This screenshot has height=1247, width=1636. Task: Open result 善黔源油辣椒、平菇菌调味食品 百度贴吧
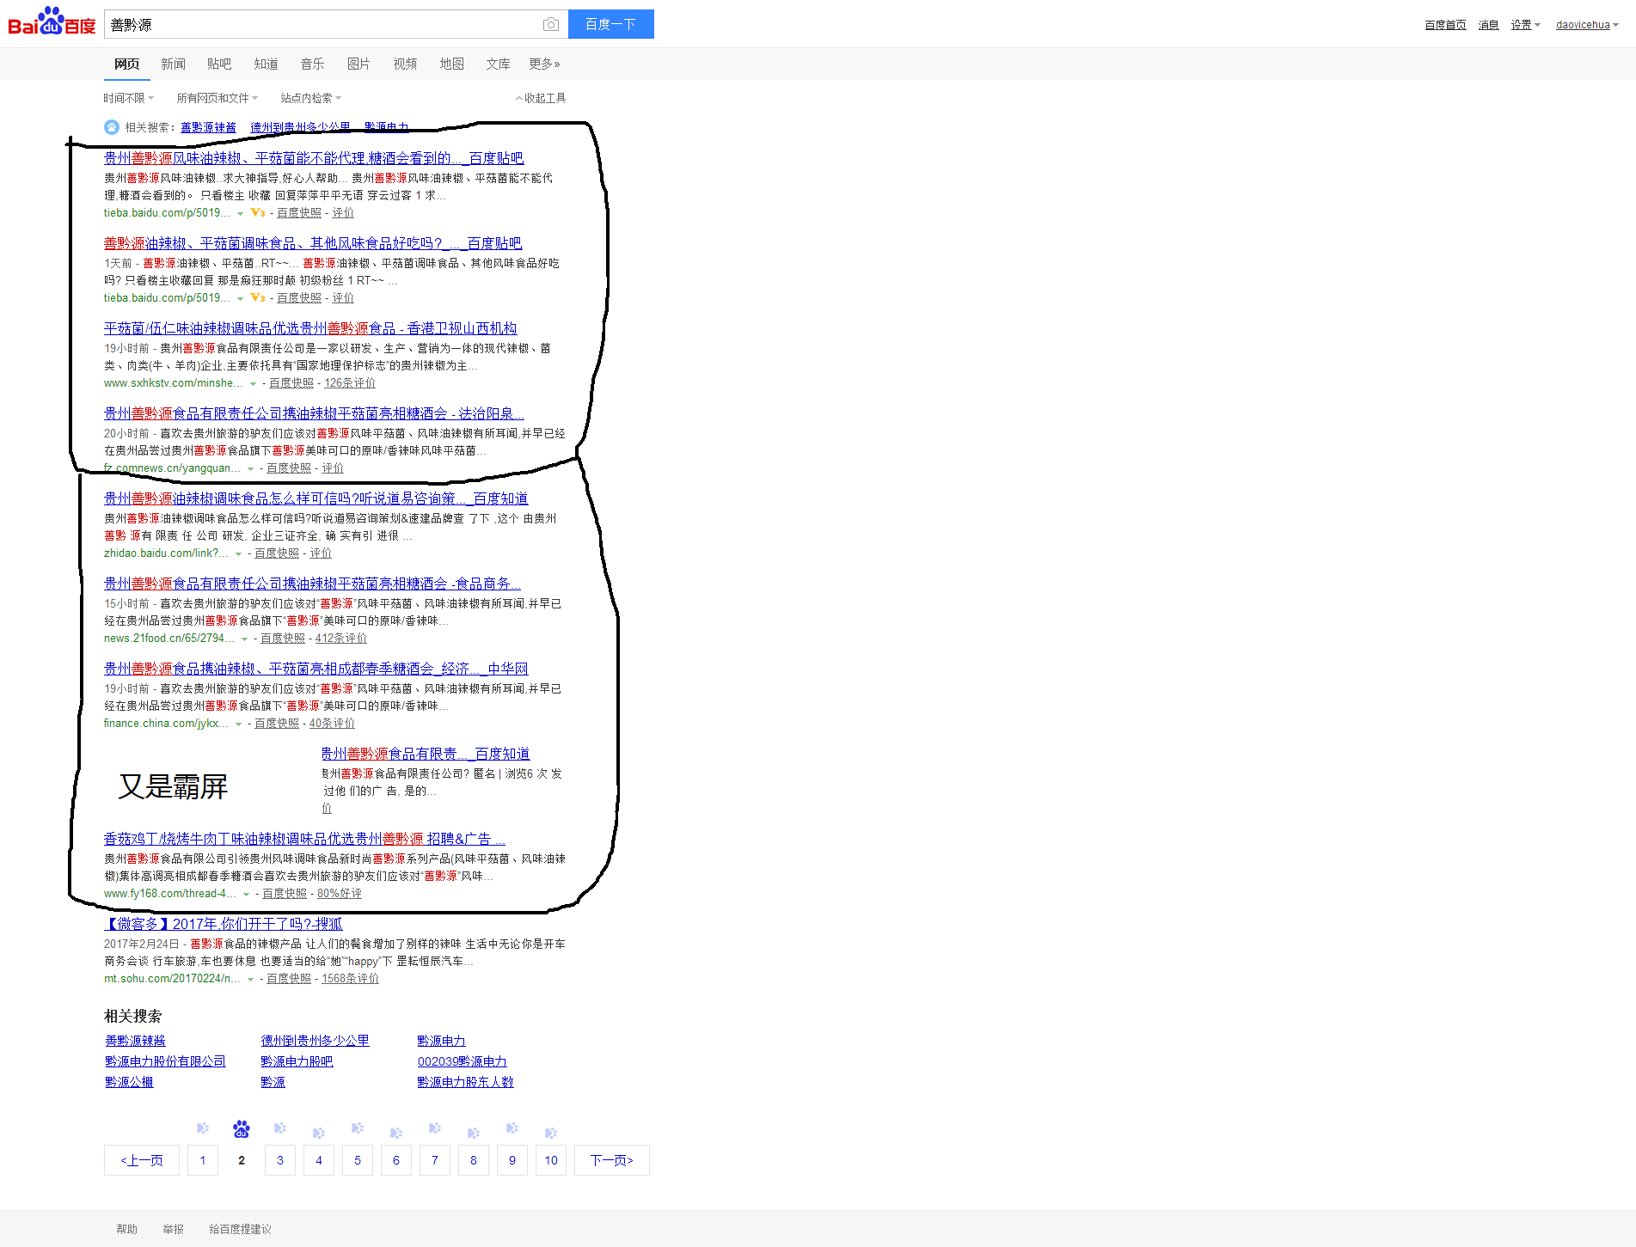click(313, 243)
